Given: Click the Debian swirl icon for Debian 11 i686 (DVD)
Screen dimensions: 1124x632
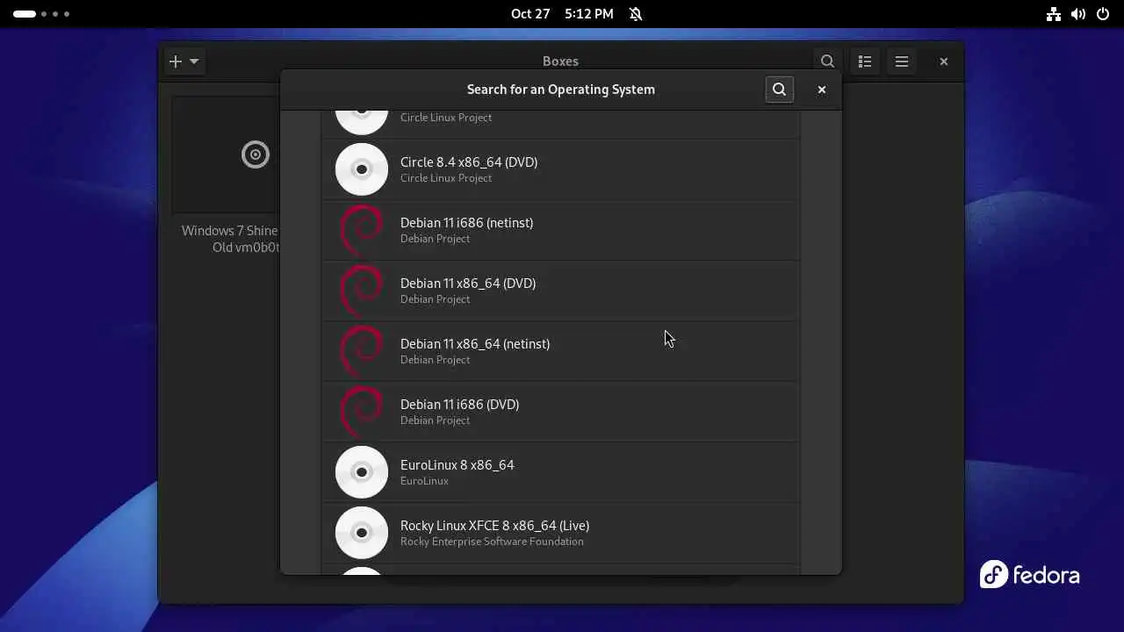Looking at the screenshot, I should 362,412.
